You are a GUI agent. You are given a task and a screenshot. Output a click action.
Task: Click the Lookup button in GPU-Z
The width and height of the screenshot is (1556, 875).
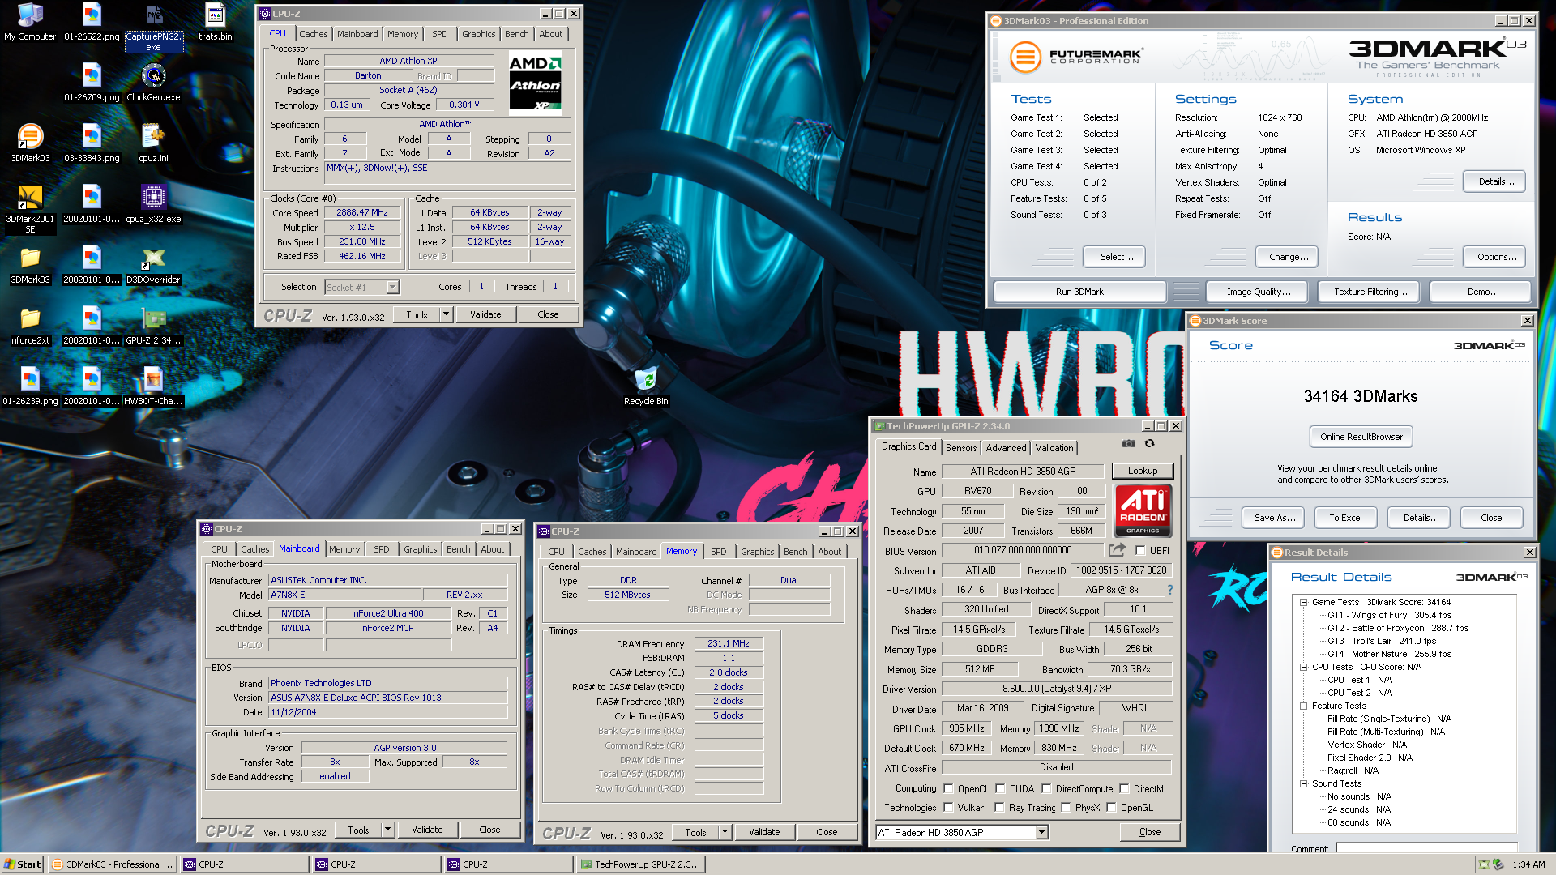point(1142,471)
